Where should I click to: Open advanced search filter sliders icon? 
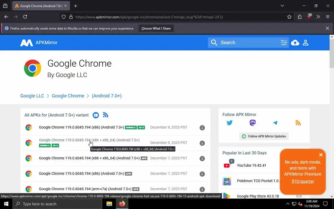tap(284, 43)
